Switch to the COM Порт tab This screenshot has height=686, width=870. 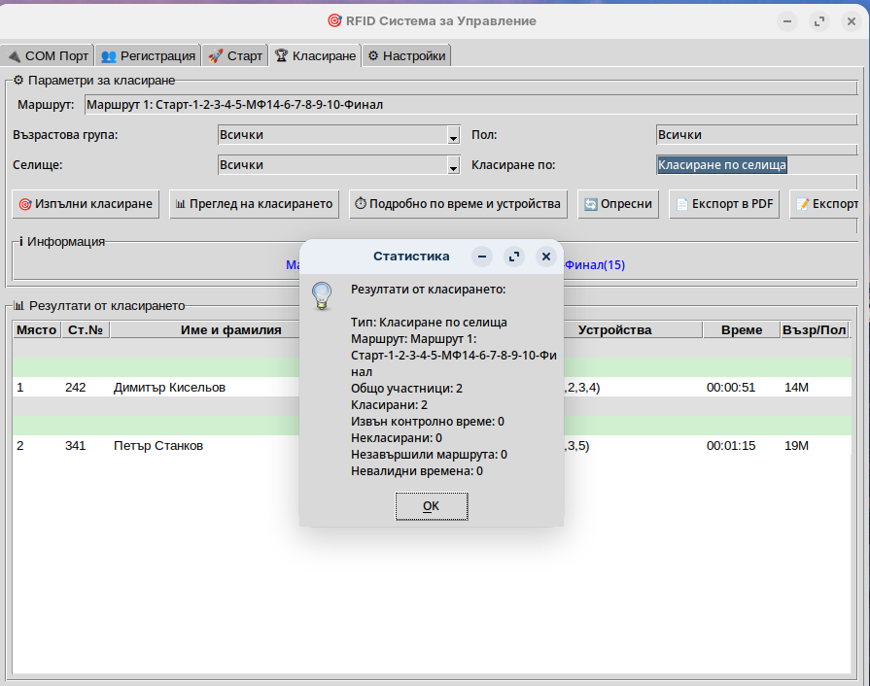coord(48,56)
